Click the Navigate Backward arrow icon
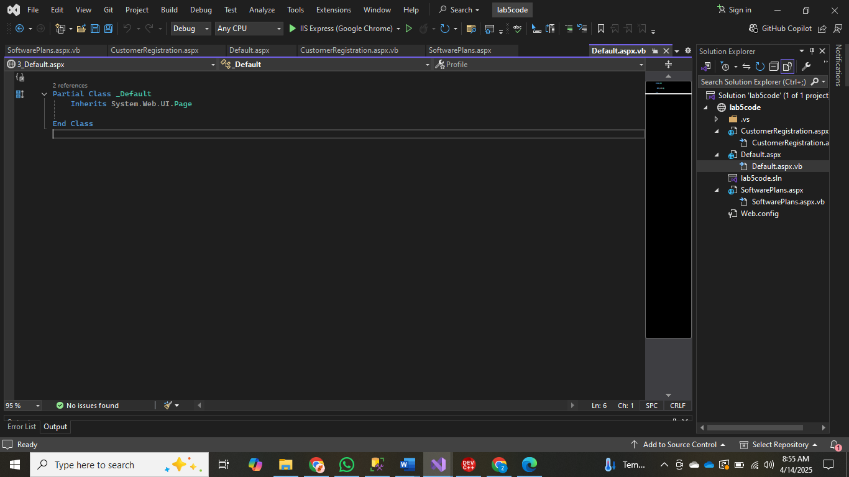The image size is (849, 477). coord(19,29)
